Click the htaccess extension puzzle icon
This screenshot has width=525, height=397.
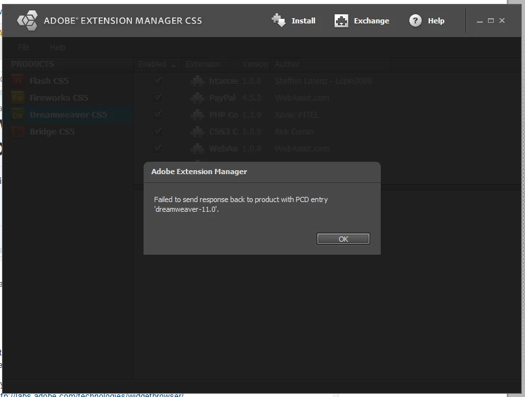click(x=198, y=81)
